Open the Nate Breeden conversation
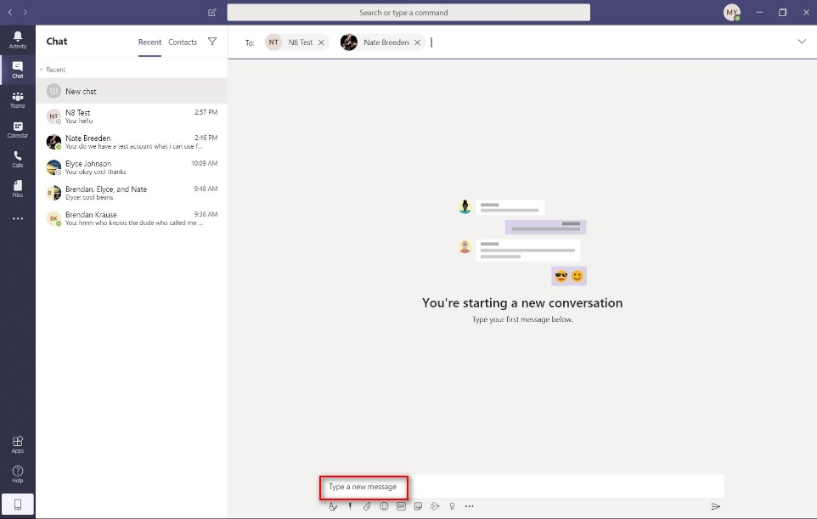Screen dimensions: 817x519 point(132,142)
